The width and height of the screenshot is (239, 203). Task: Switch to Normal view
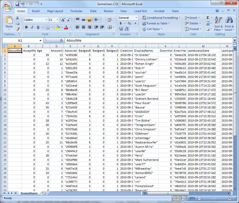[176, 198]
